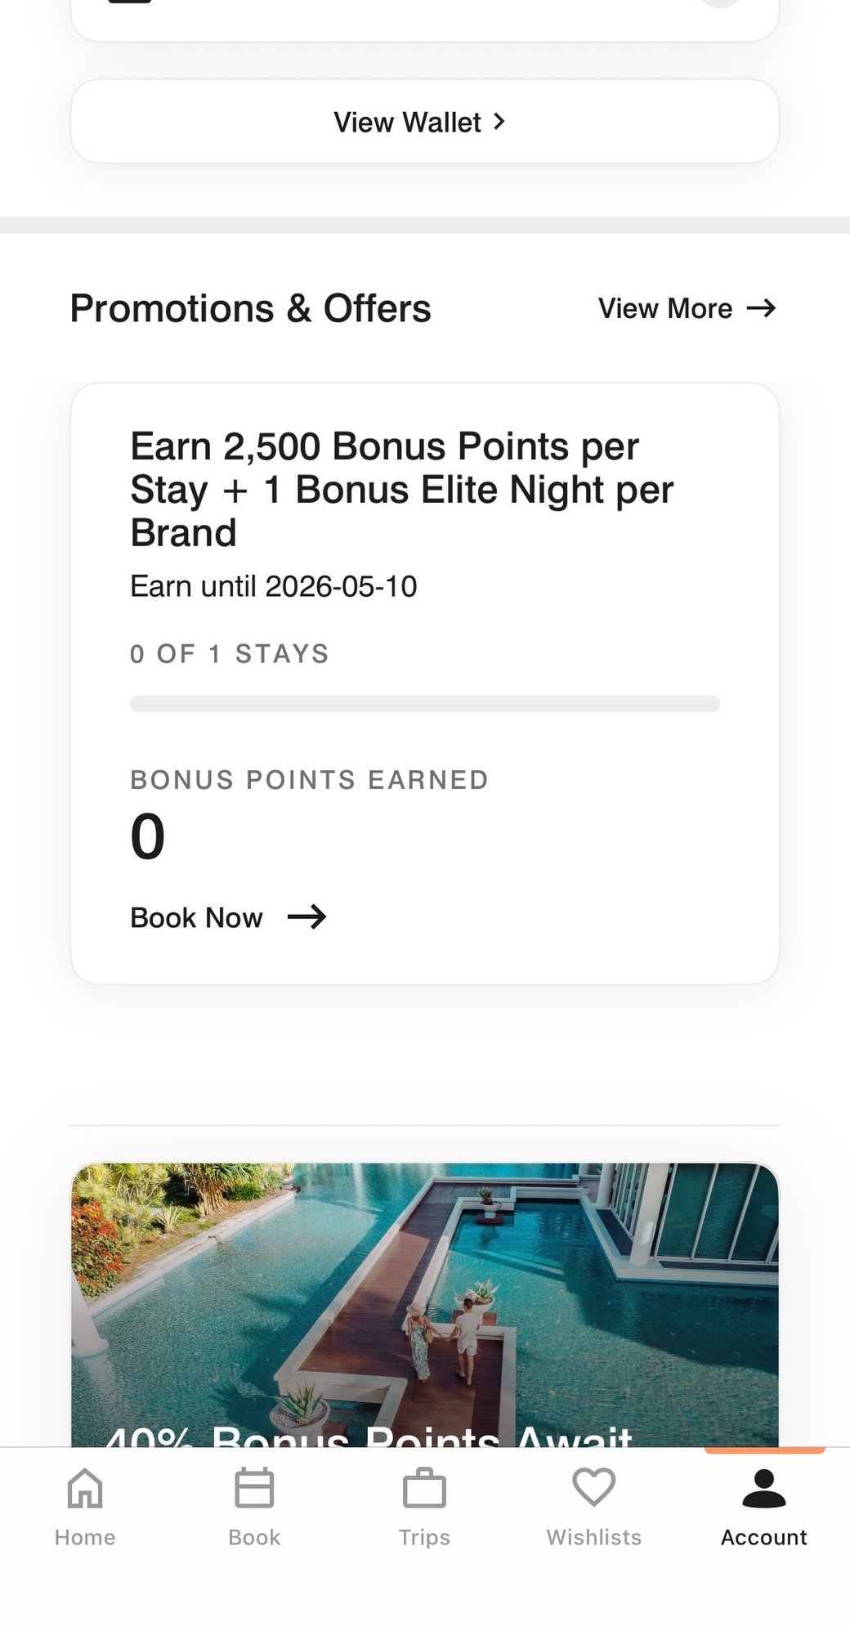Select the Trips tab label
Screen dimensions: 850x1627
coord(424,1537)
